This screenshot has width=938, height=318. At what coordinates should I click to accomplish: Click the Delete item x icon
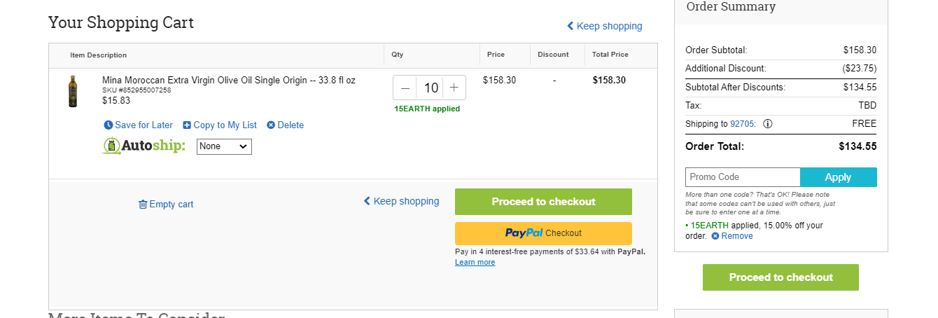coord(271,125)
